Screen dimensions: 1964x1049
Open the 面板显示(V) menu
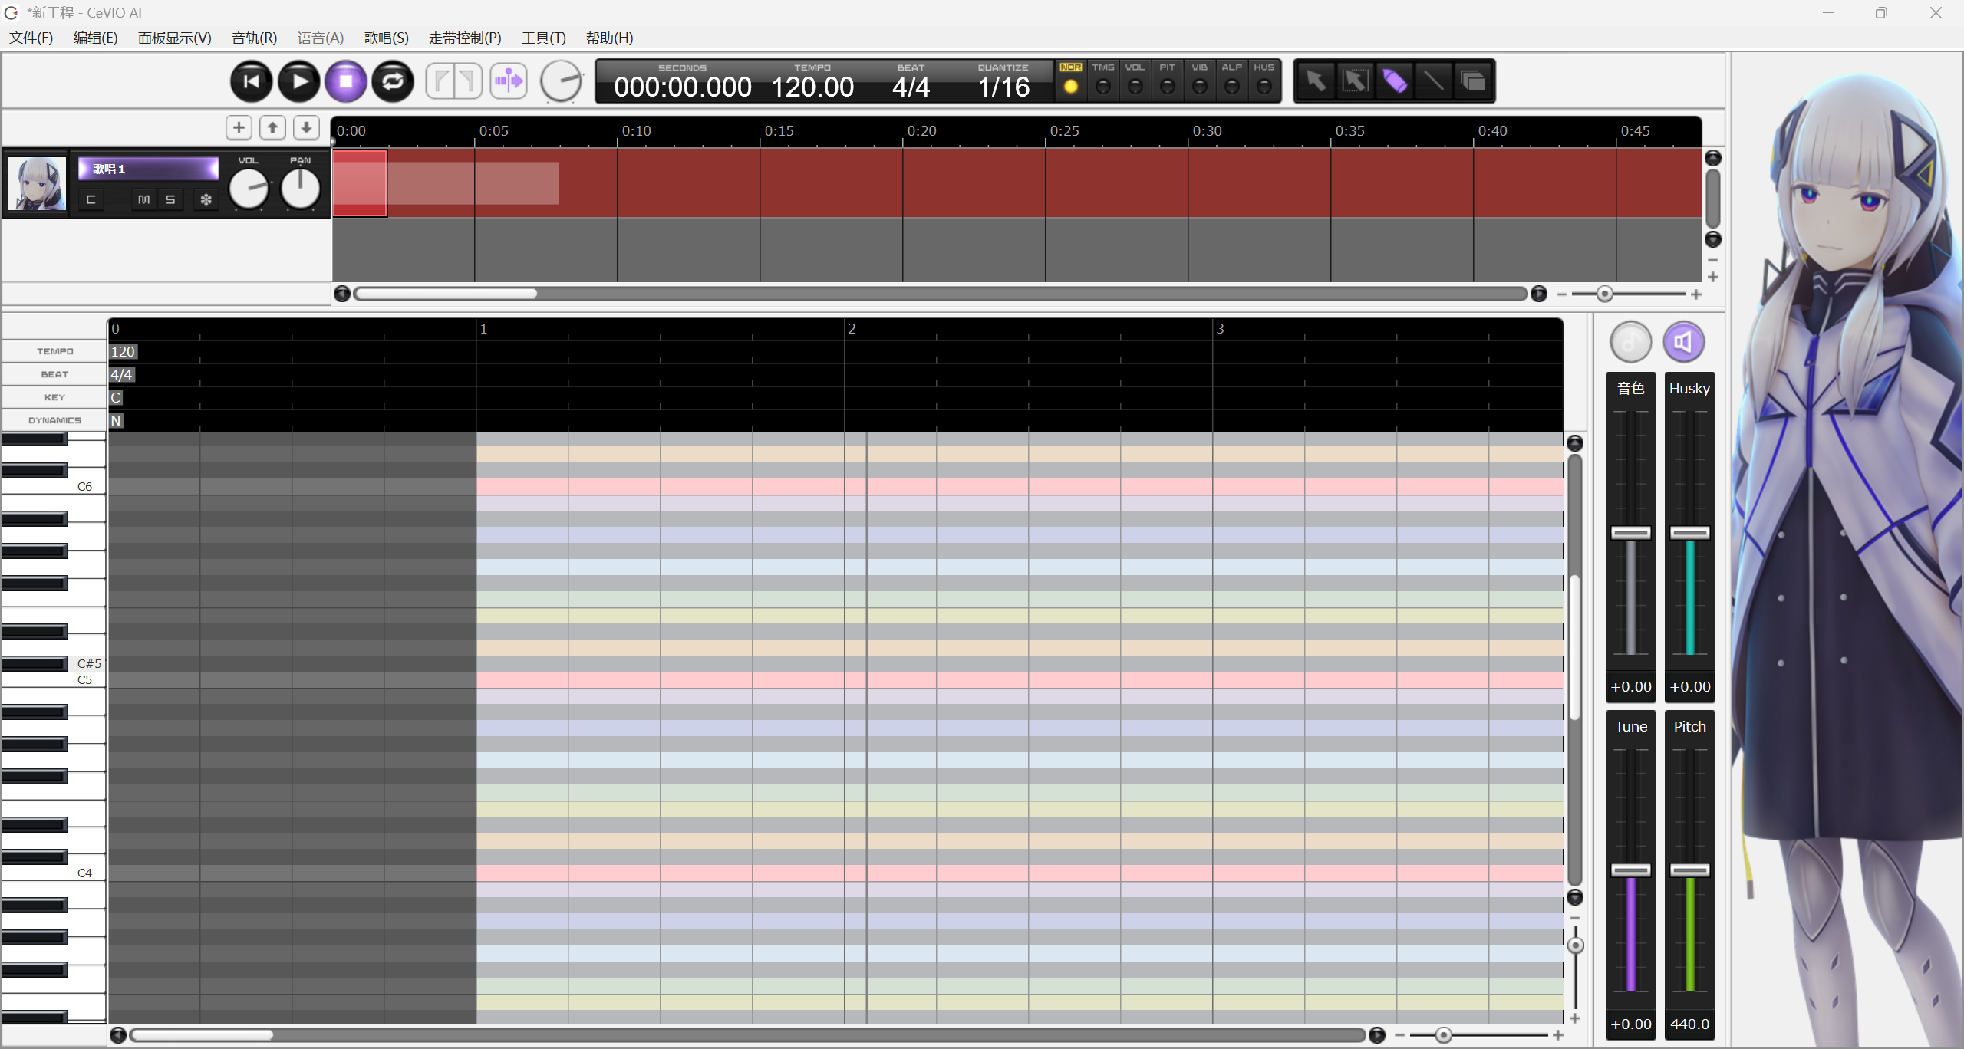tap(175, 38)
